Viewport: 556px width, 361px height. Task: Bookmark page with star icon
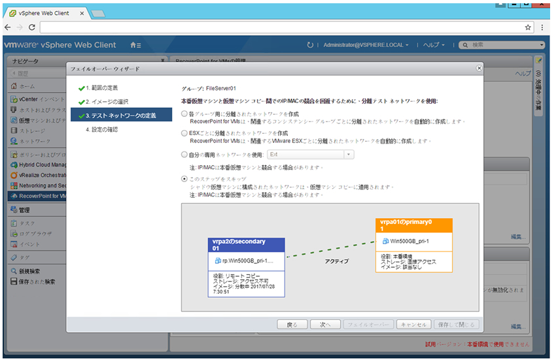528,27
